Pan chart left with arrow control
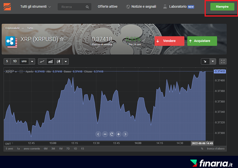This screenshot has height=168, width=238. pos(98,134)
